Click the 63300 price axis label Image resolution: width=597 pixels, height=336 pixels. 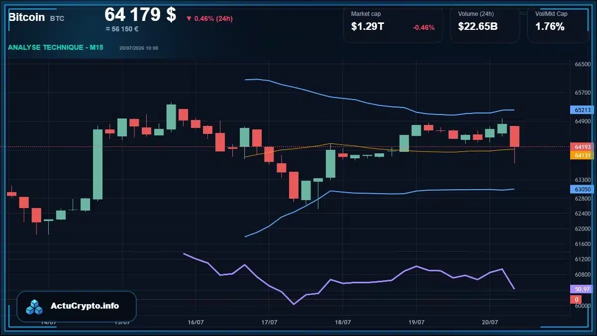point(583,180)
